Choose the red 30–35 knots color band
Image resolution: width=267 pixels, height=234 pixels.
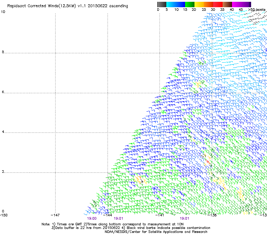pyautogui.click(x=218, y=4)
